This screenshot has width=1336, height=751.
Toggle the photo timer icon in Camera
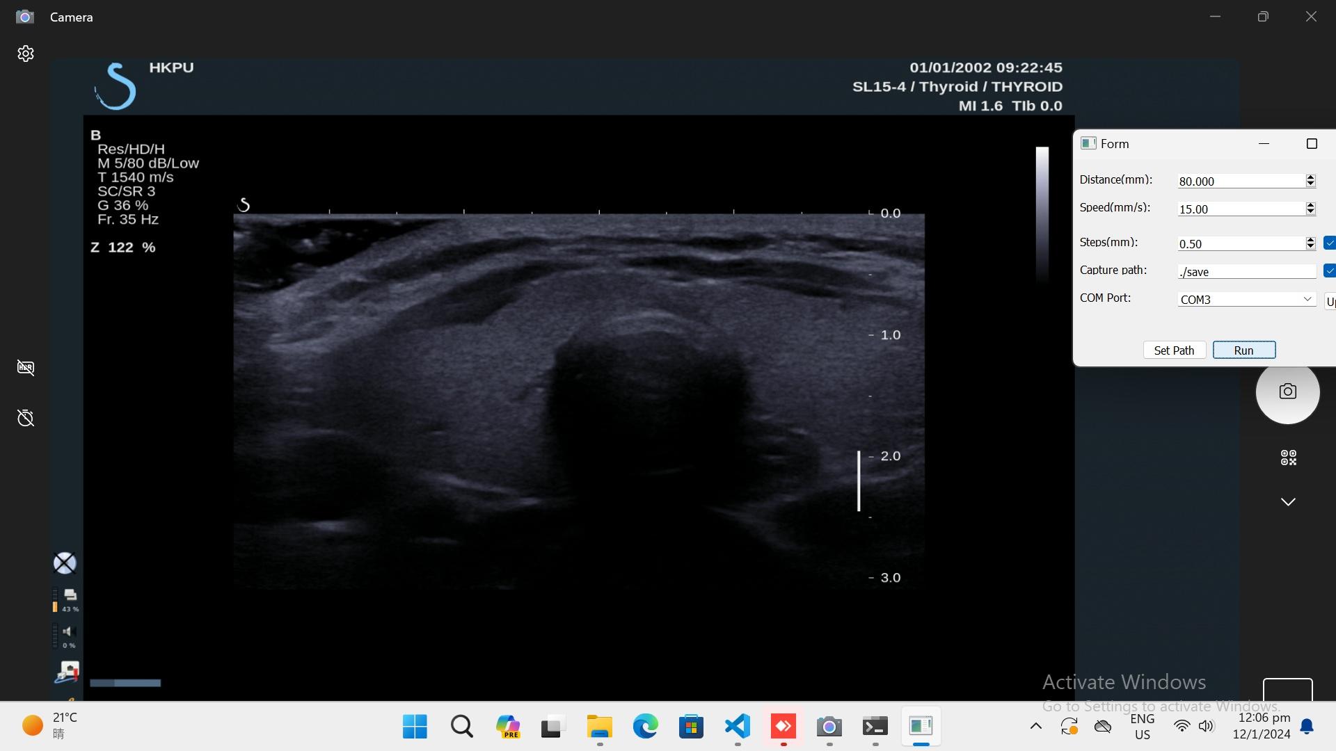(26, 417)
